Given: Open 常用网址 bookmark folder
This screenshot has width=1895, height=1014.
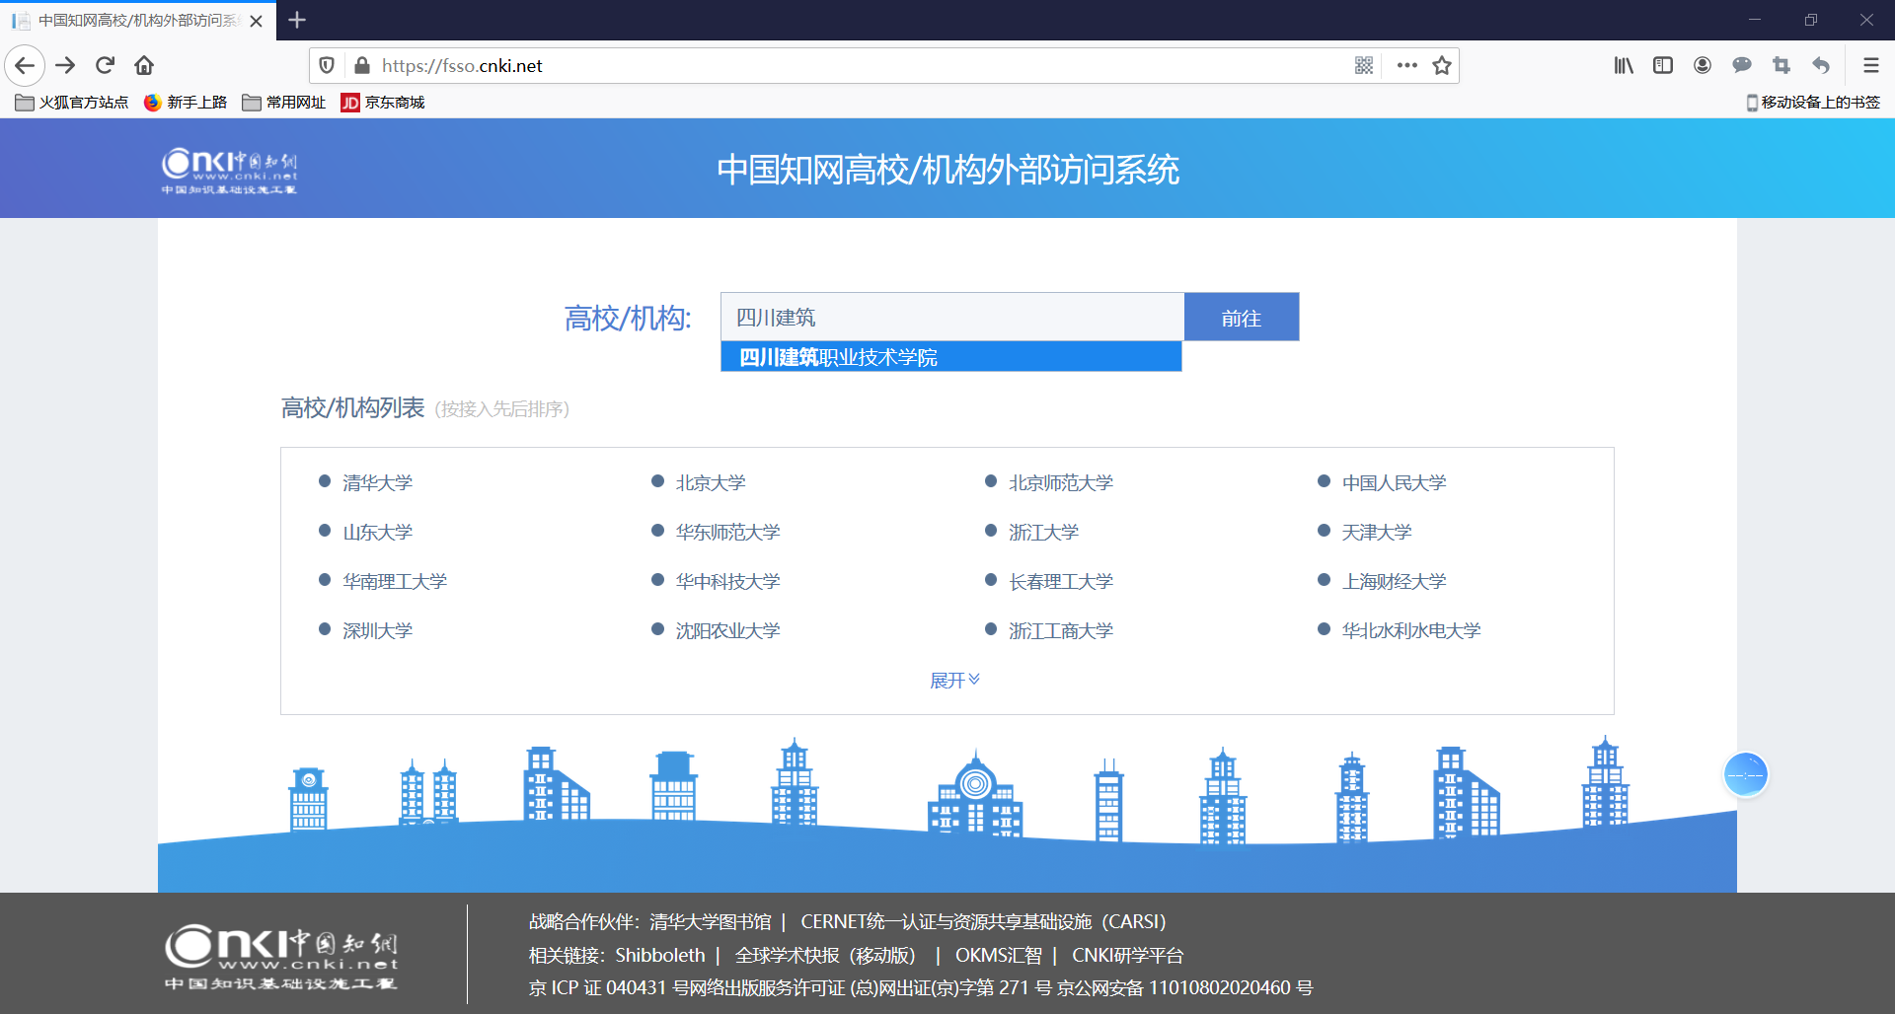Looking at the screenshot, I should (x=284, y=103).
